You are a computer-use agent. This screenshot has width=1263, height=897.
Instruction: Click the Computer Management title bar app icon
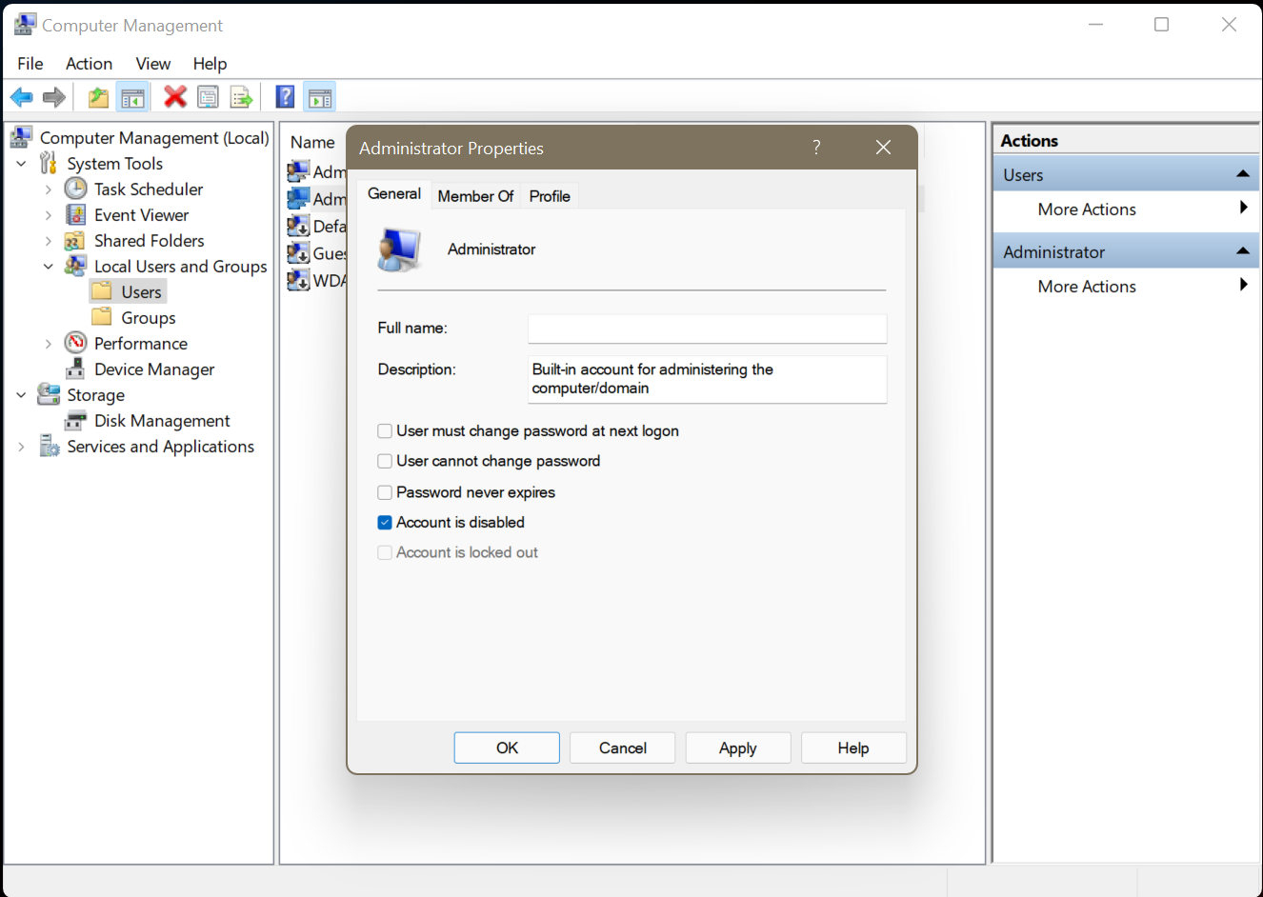(26, 25)
